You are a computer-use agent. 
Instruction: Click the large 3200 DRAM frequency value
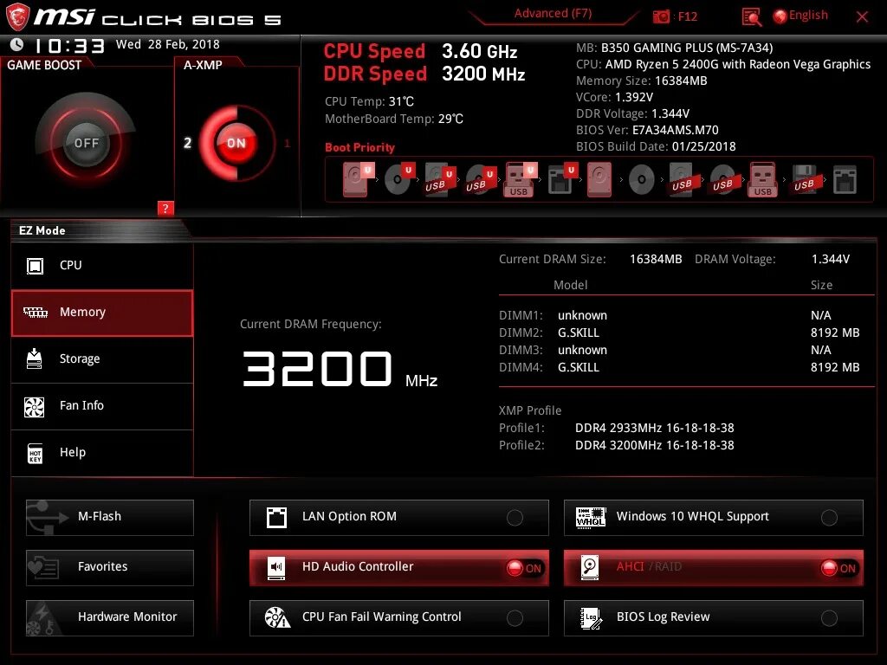point(317,369)
